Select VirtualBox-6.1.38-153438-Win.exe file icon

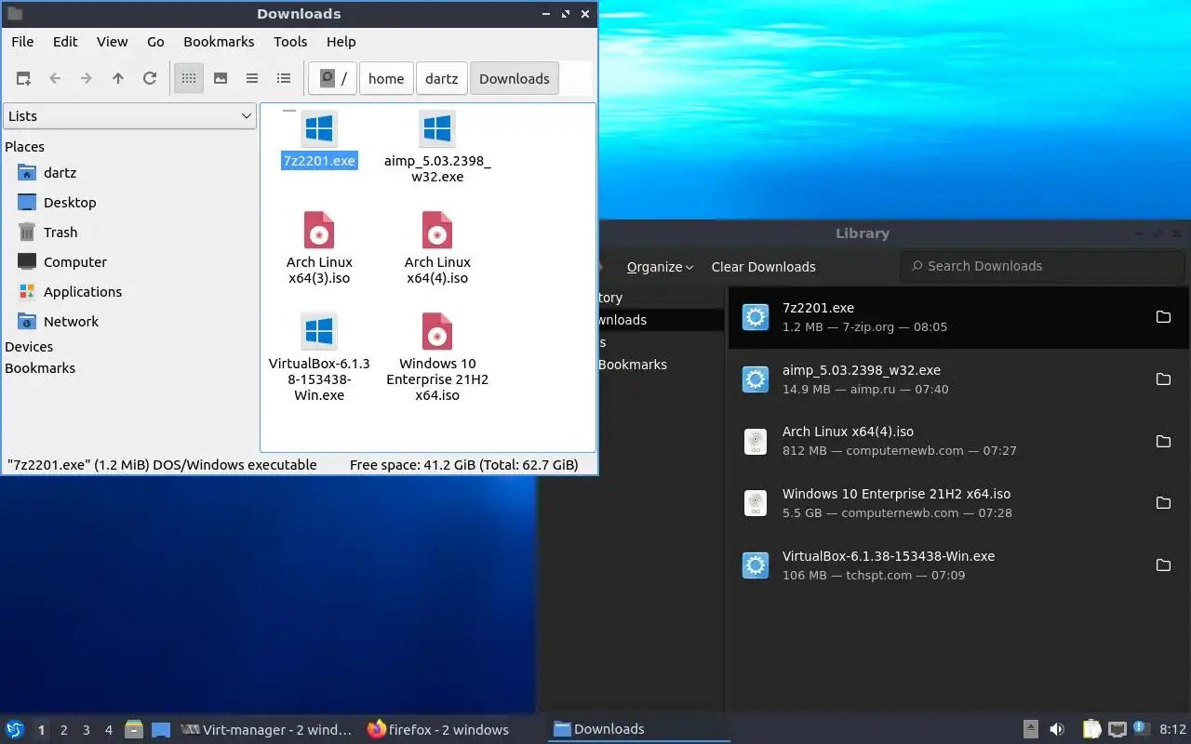click(x=319, y=331)
